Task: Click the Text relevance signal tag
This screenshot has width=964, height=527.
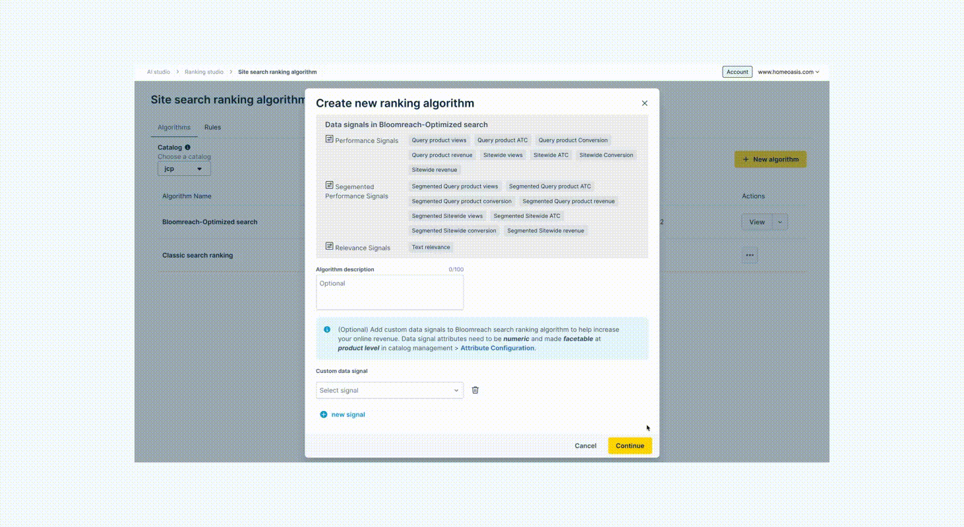Action: coord(431,248)
